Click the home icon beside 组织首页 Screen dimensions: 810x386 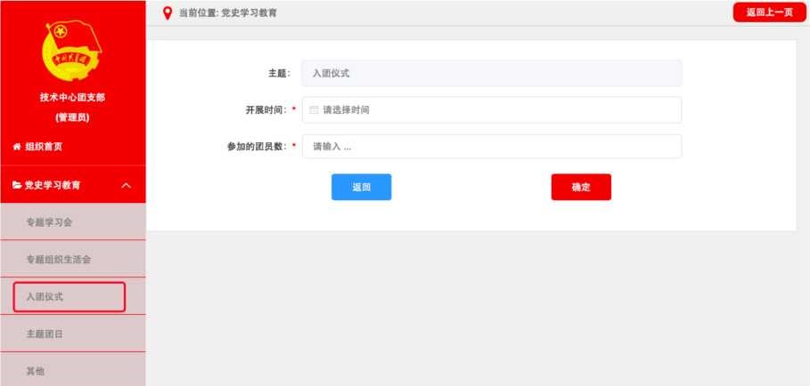[16, 147]
